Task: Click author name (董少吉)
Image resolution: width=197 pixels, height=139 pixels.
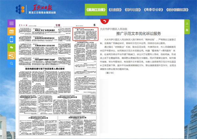Action: click(x=110, y=73)
